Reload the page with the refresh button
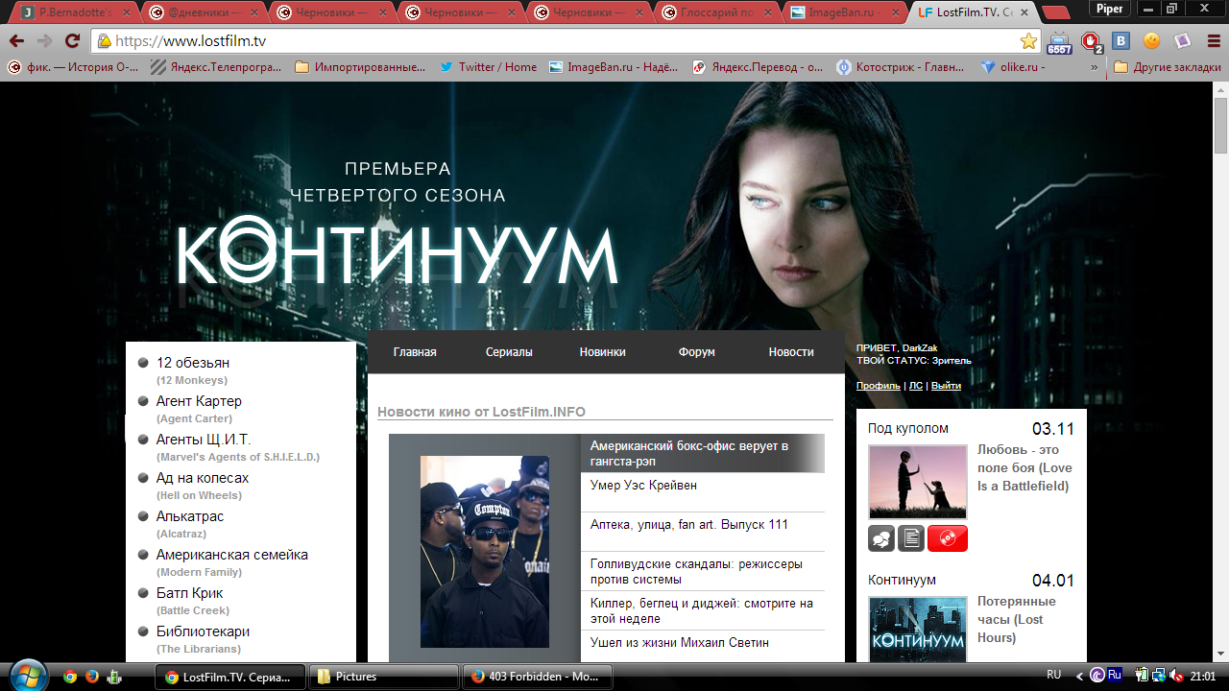This screenshot has width=1229, height=691. click(x=72, y=41)
